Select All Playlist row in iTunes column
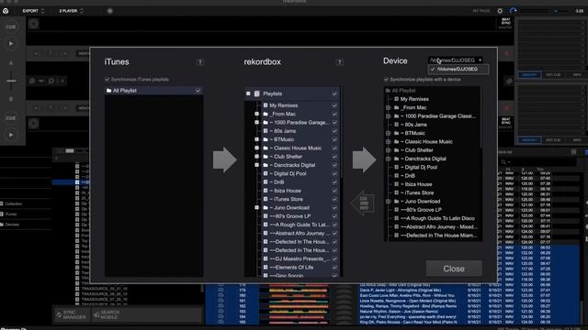 154,91
